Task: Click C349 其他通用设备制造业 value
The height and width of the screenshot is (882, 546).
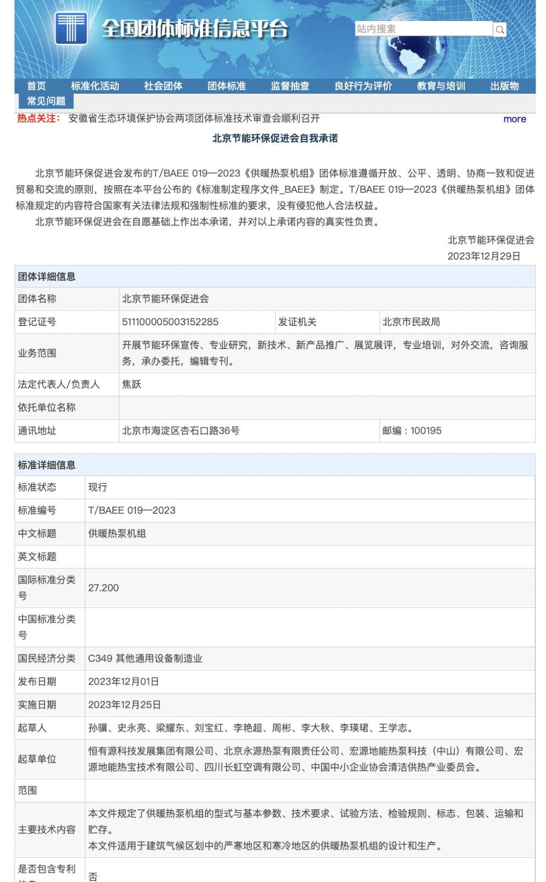Action: 145,659
